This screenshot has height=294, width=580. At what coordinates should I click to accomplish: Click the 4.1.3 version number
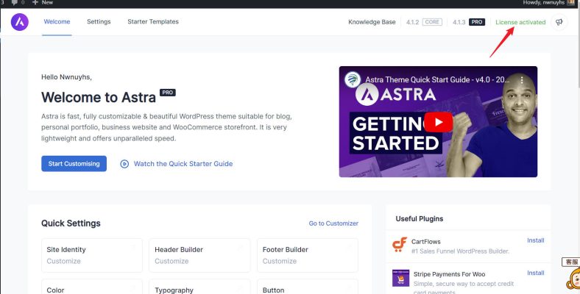click(459, 22)
